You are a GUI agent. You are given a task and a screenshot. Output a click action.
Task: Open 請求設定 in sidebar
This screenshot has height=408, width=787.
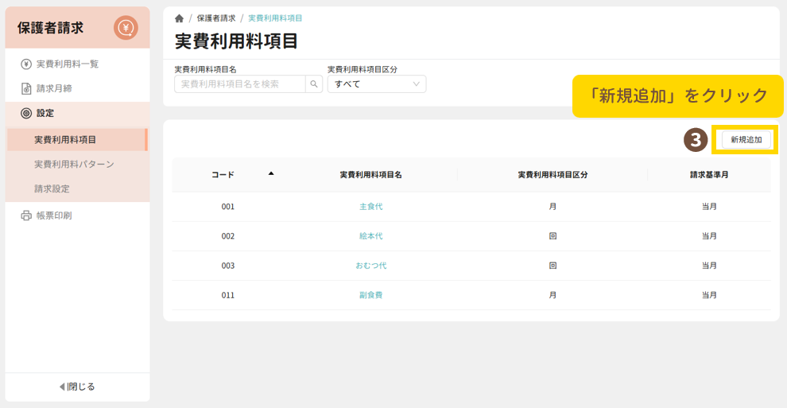click(x=52, y=189)
